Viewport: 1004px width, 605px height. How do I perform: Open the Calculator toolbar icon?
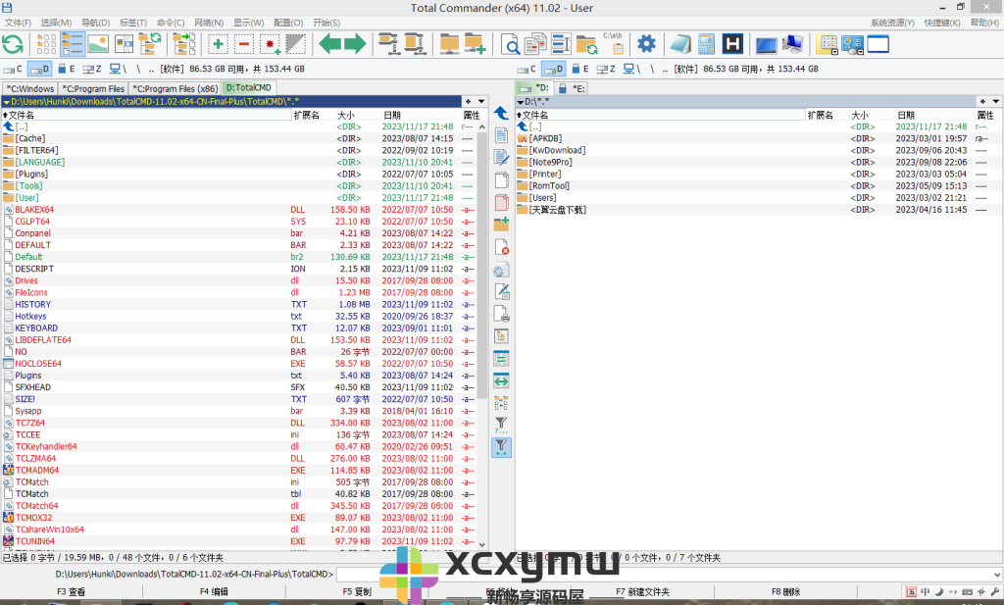point(707,43)
